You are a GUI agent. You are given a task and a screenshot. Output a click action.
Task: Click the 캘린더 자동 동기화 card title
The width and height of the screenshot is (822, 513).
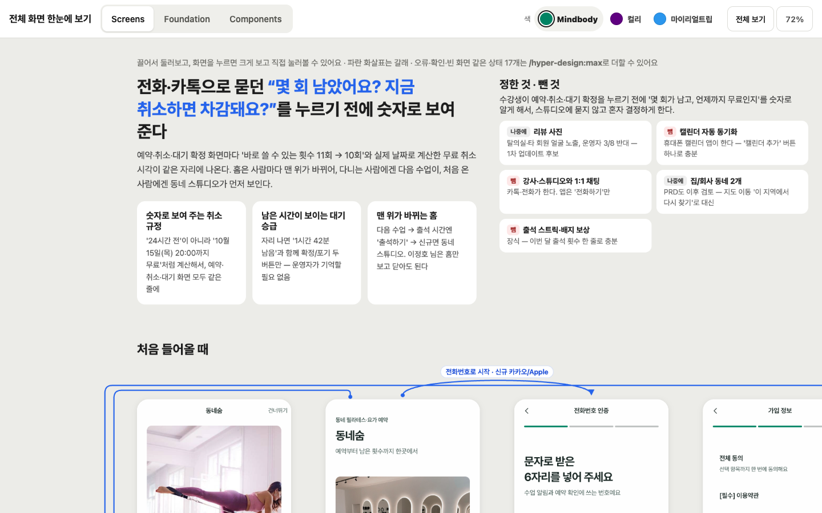point(708,132)
